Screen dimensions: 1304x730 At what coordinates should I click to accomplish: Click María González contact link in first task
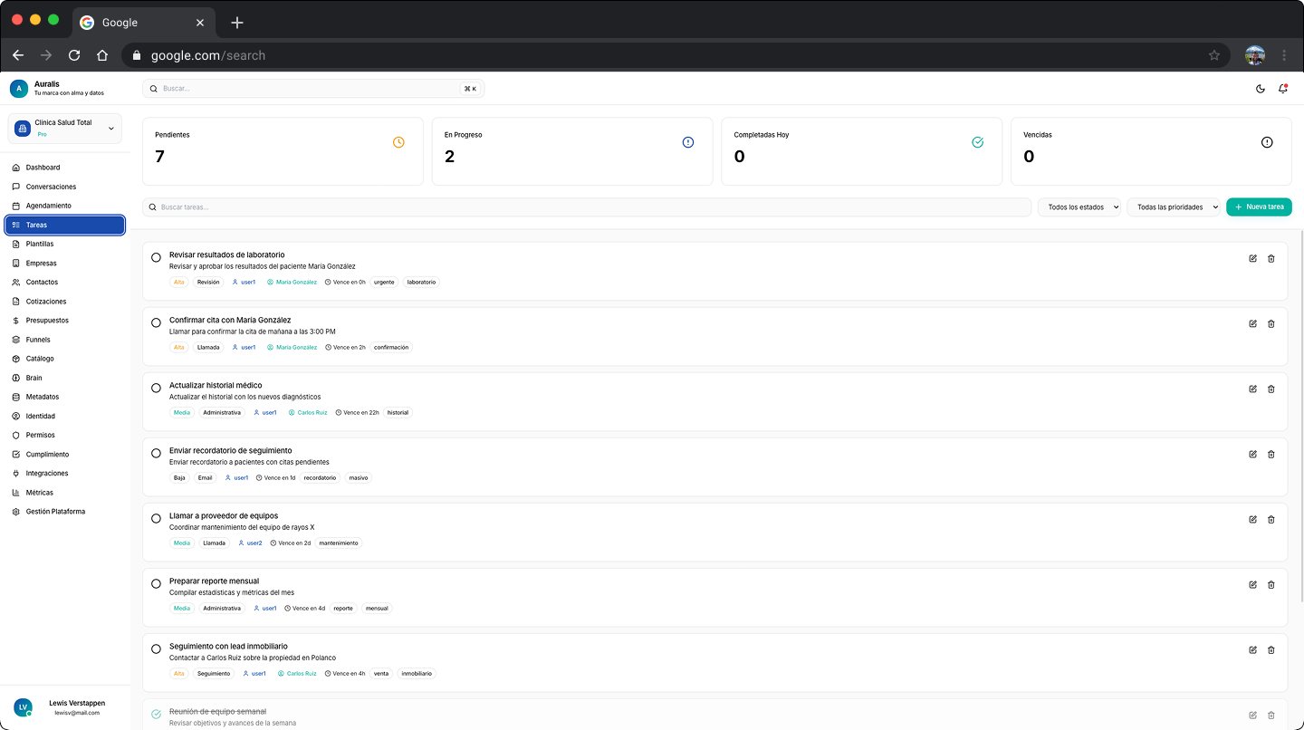pos(296,283)
